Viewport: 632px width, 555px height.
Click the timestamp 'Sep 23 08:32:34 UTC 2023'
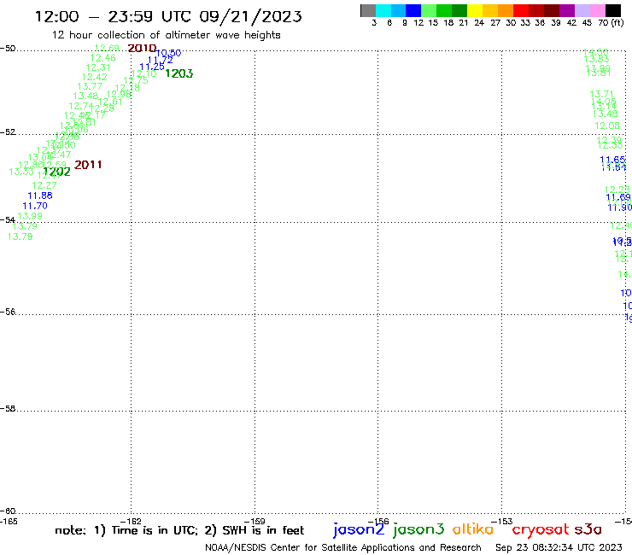pos(559,547)
